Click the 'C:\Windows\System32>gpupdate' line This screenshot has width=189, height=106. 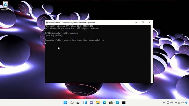61,33
